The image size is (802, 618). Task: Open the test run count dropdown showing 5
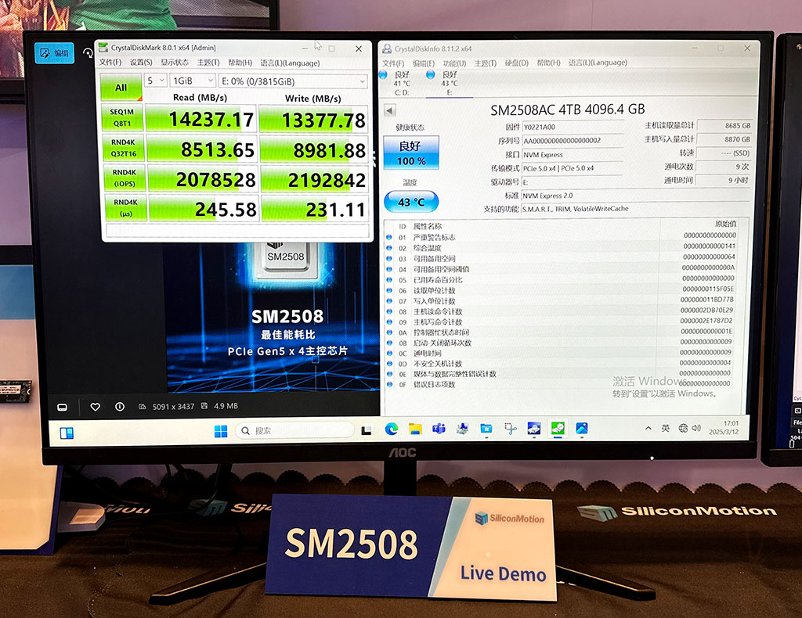pos(155,81)
